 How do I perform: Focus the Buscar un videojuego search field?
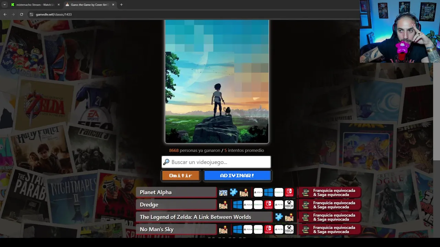click(216, 162)
